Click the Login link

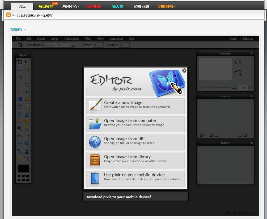click(234, 39)
